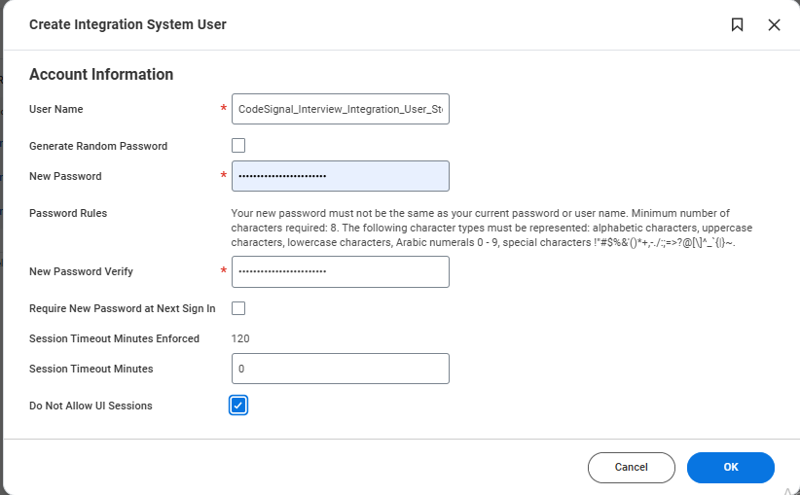Click the User Name label

click(x=56, y=109)
